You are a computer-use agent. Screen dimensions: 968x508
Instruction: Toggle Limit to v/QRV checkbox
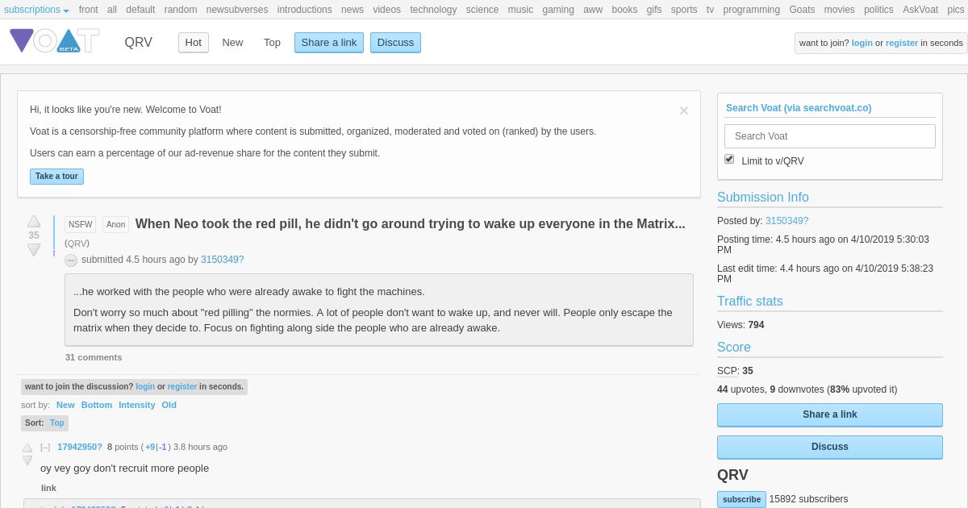click(x=729, y=159)
